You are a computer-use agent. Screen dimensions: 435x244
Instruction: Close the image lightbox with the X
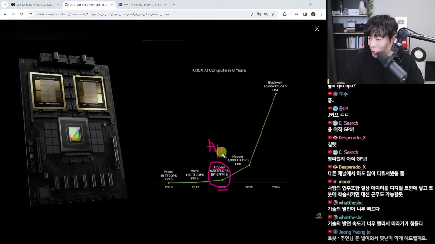(317, 29)
